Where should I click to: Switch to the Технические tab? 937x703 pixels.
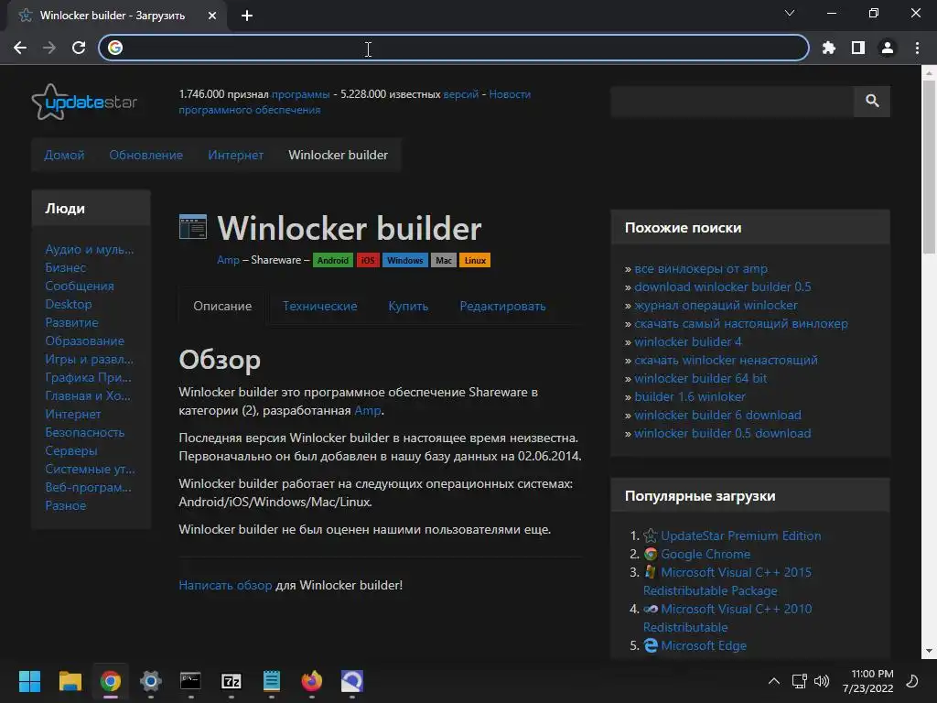point(319,306)
